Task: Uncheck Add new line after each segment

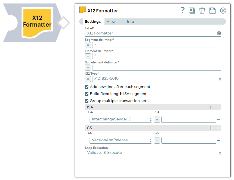Action: 87,87
